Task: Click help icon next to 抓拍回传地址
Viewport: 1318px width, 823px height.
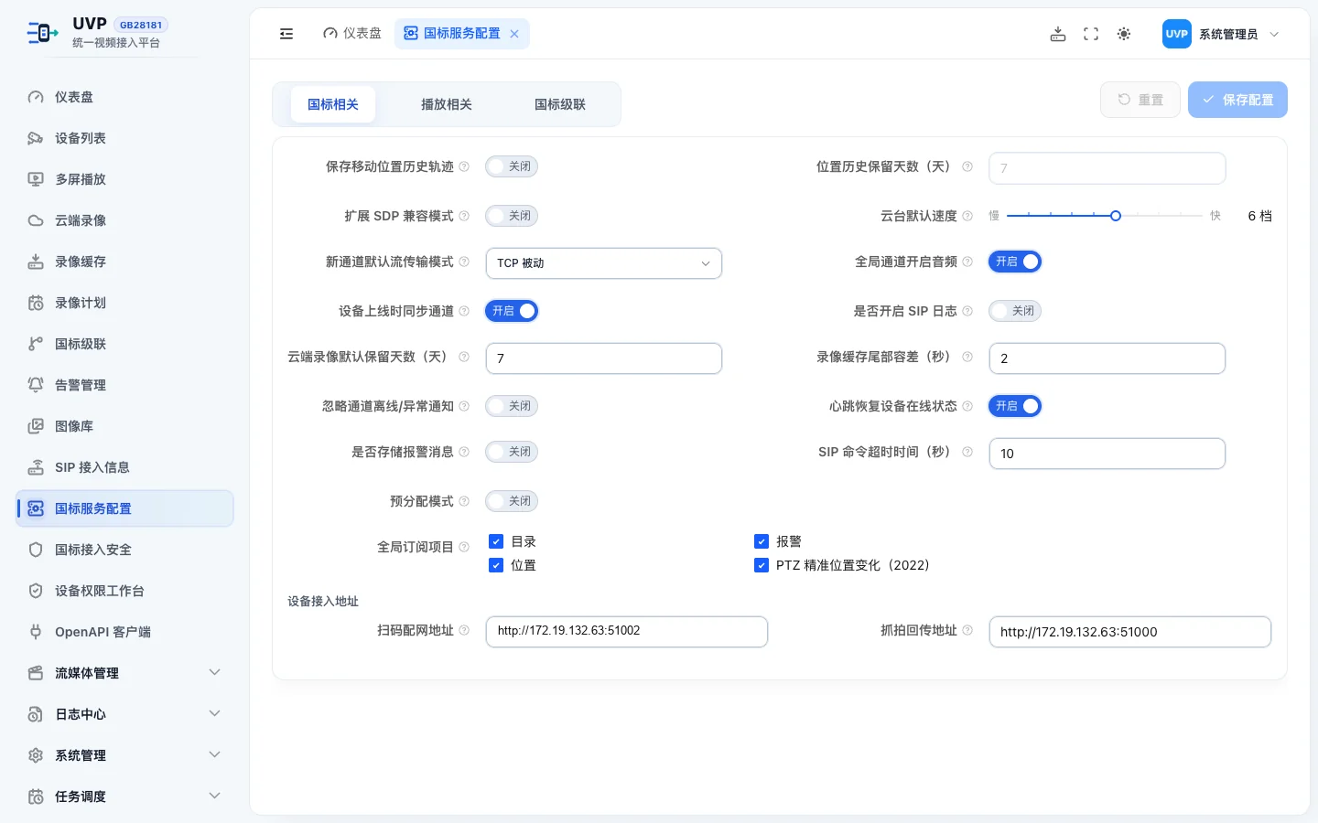Action: click(967, 630)
